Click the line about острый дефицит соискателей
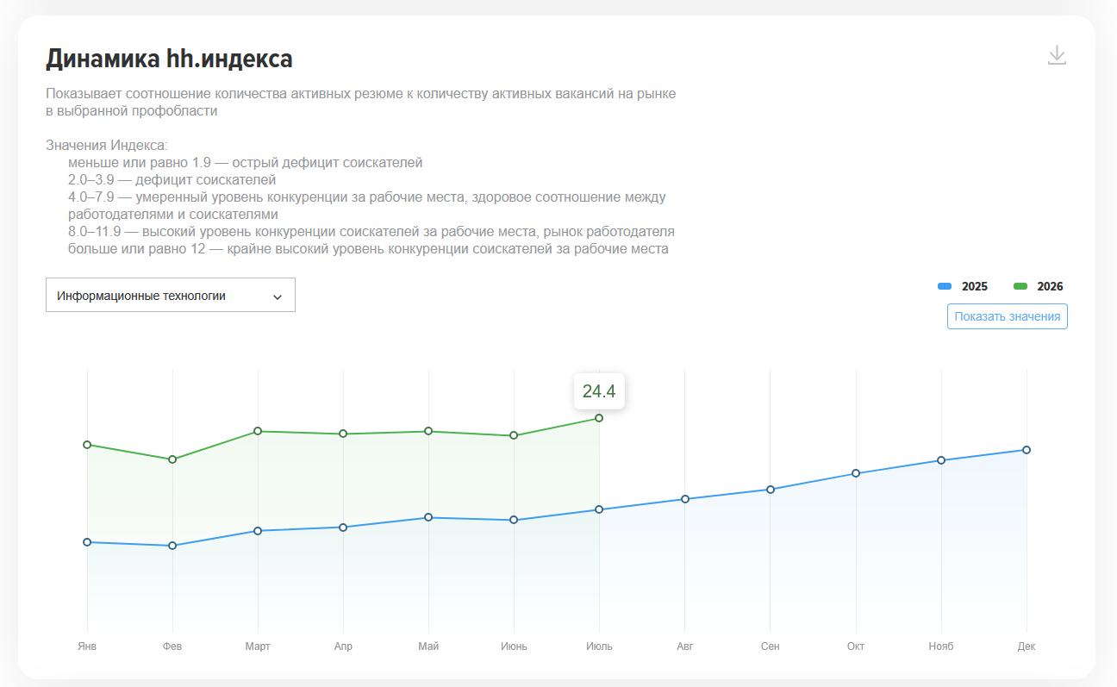This screenshot has height=687, width=1117. [x=246, y=162]
